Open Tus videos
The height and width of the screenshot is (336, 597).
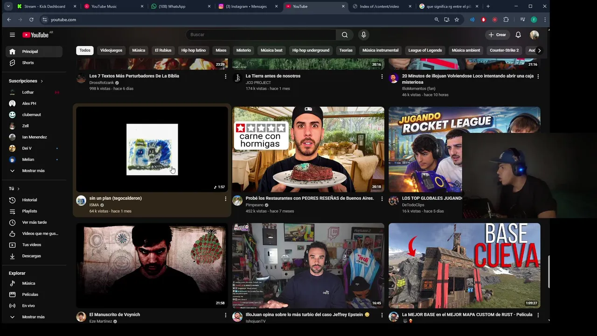pyautogui.click(x=34, y=245)
